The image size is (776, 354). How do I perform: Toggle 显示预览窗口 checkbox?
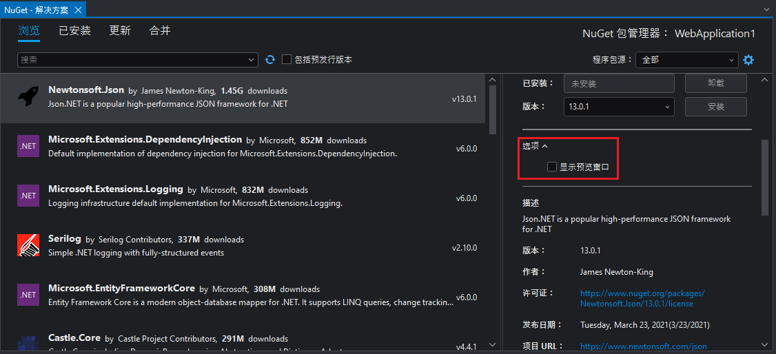pos(552,167)
